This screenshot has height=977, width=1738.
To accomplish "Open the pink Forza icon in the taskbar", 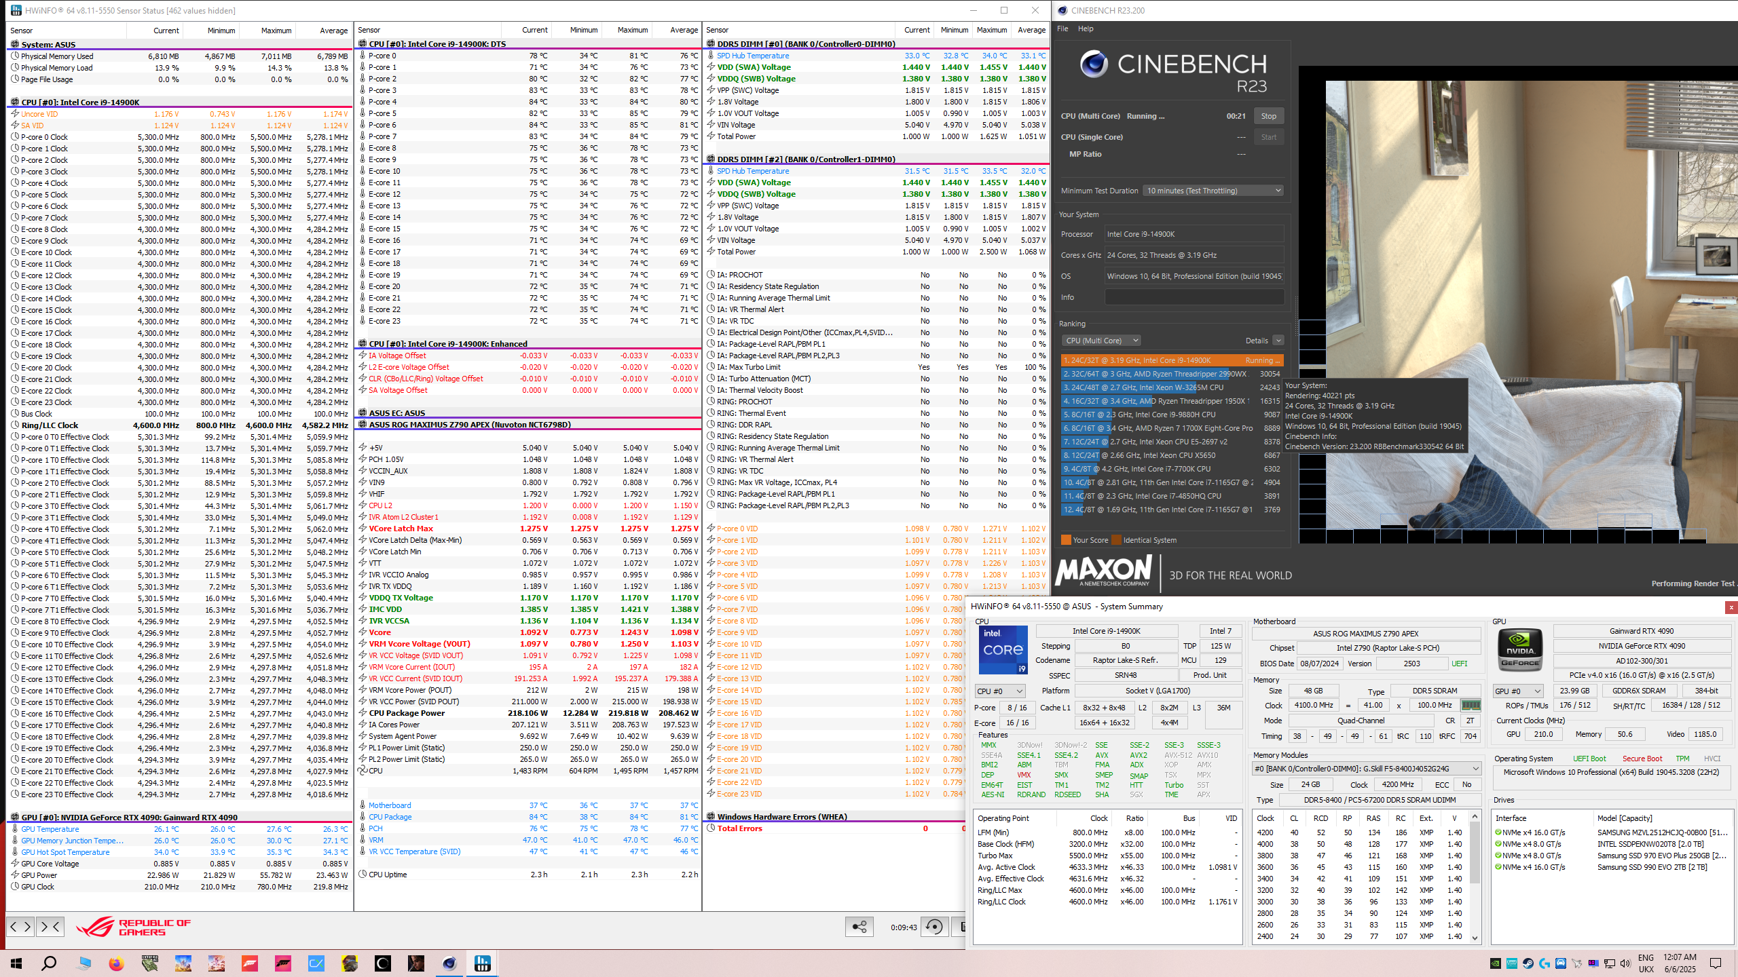I will pyautogui.click(x=283, y=963).
